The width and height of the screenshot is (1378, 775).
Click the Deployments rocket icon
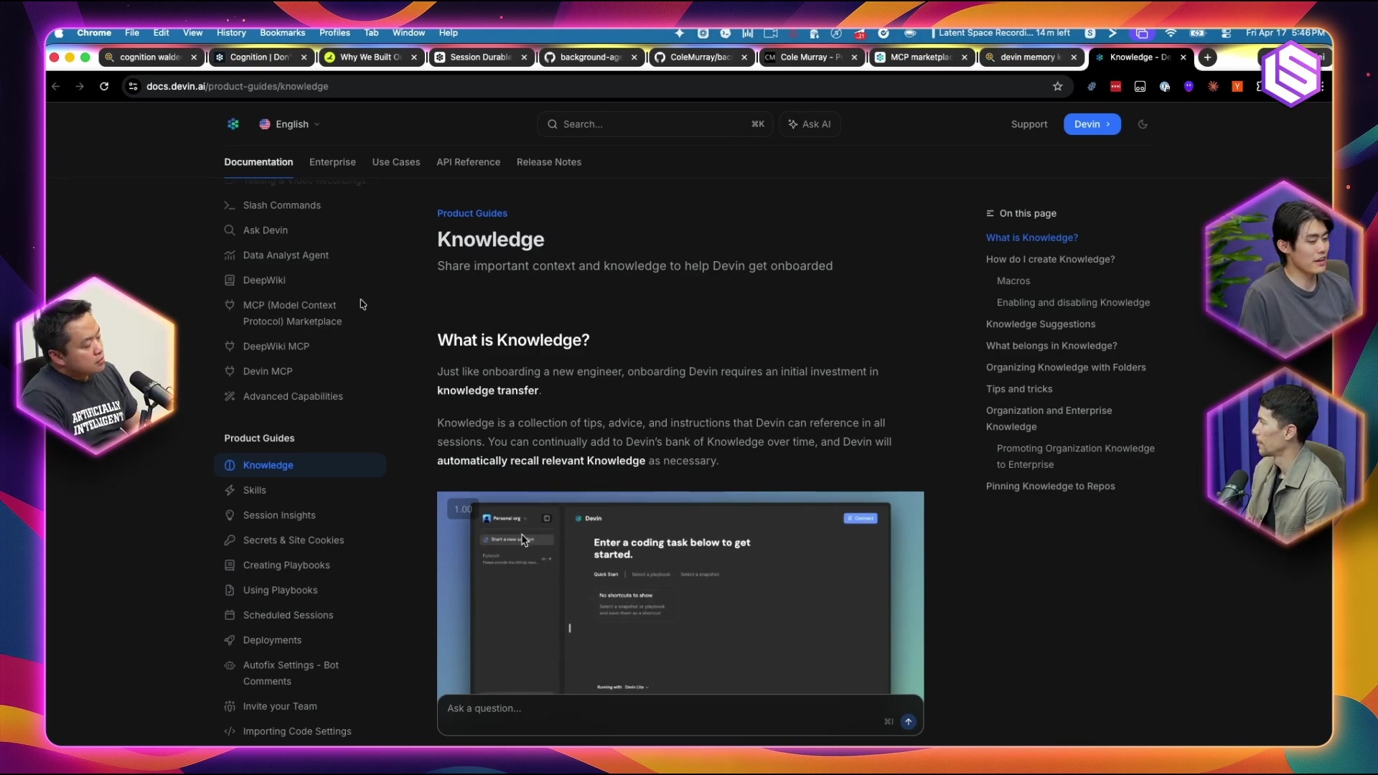coord(230,640)
